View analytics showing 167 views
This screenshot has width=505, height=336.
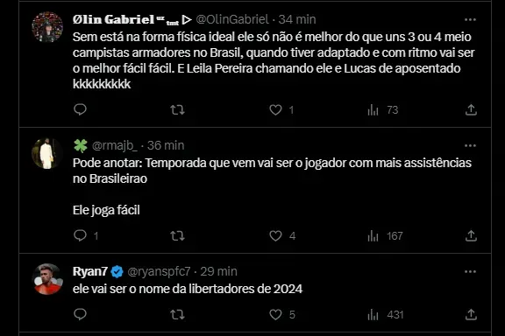(385, 236)
